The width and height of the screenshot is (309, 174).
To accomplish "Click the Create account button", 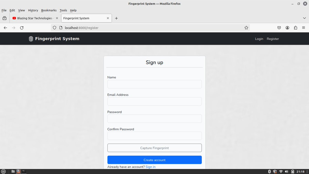I will [x=154, y=160].
